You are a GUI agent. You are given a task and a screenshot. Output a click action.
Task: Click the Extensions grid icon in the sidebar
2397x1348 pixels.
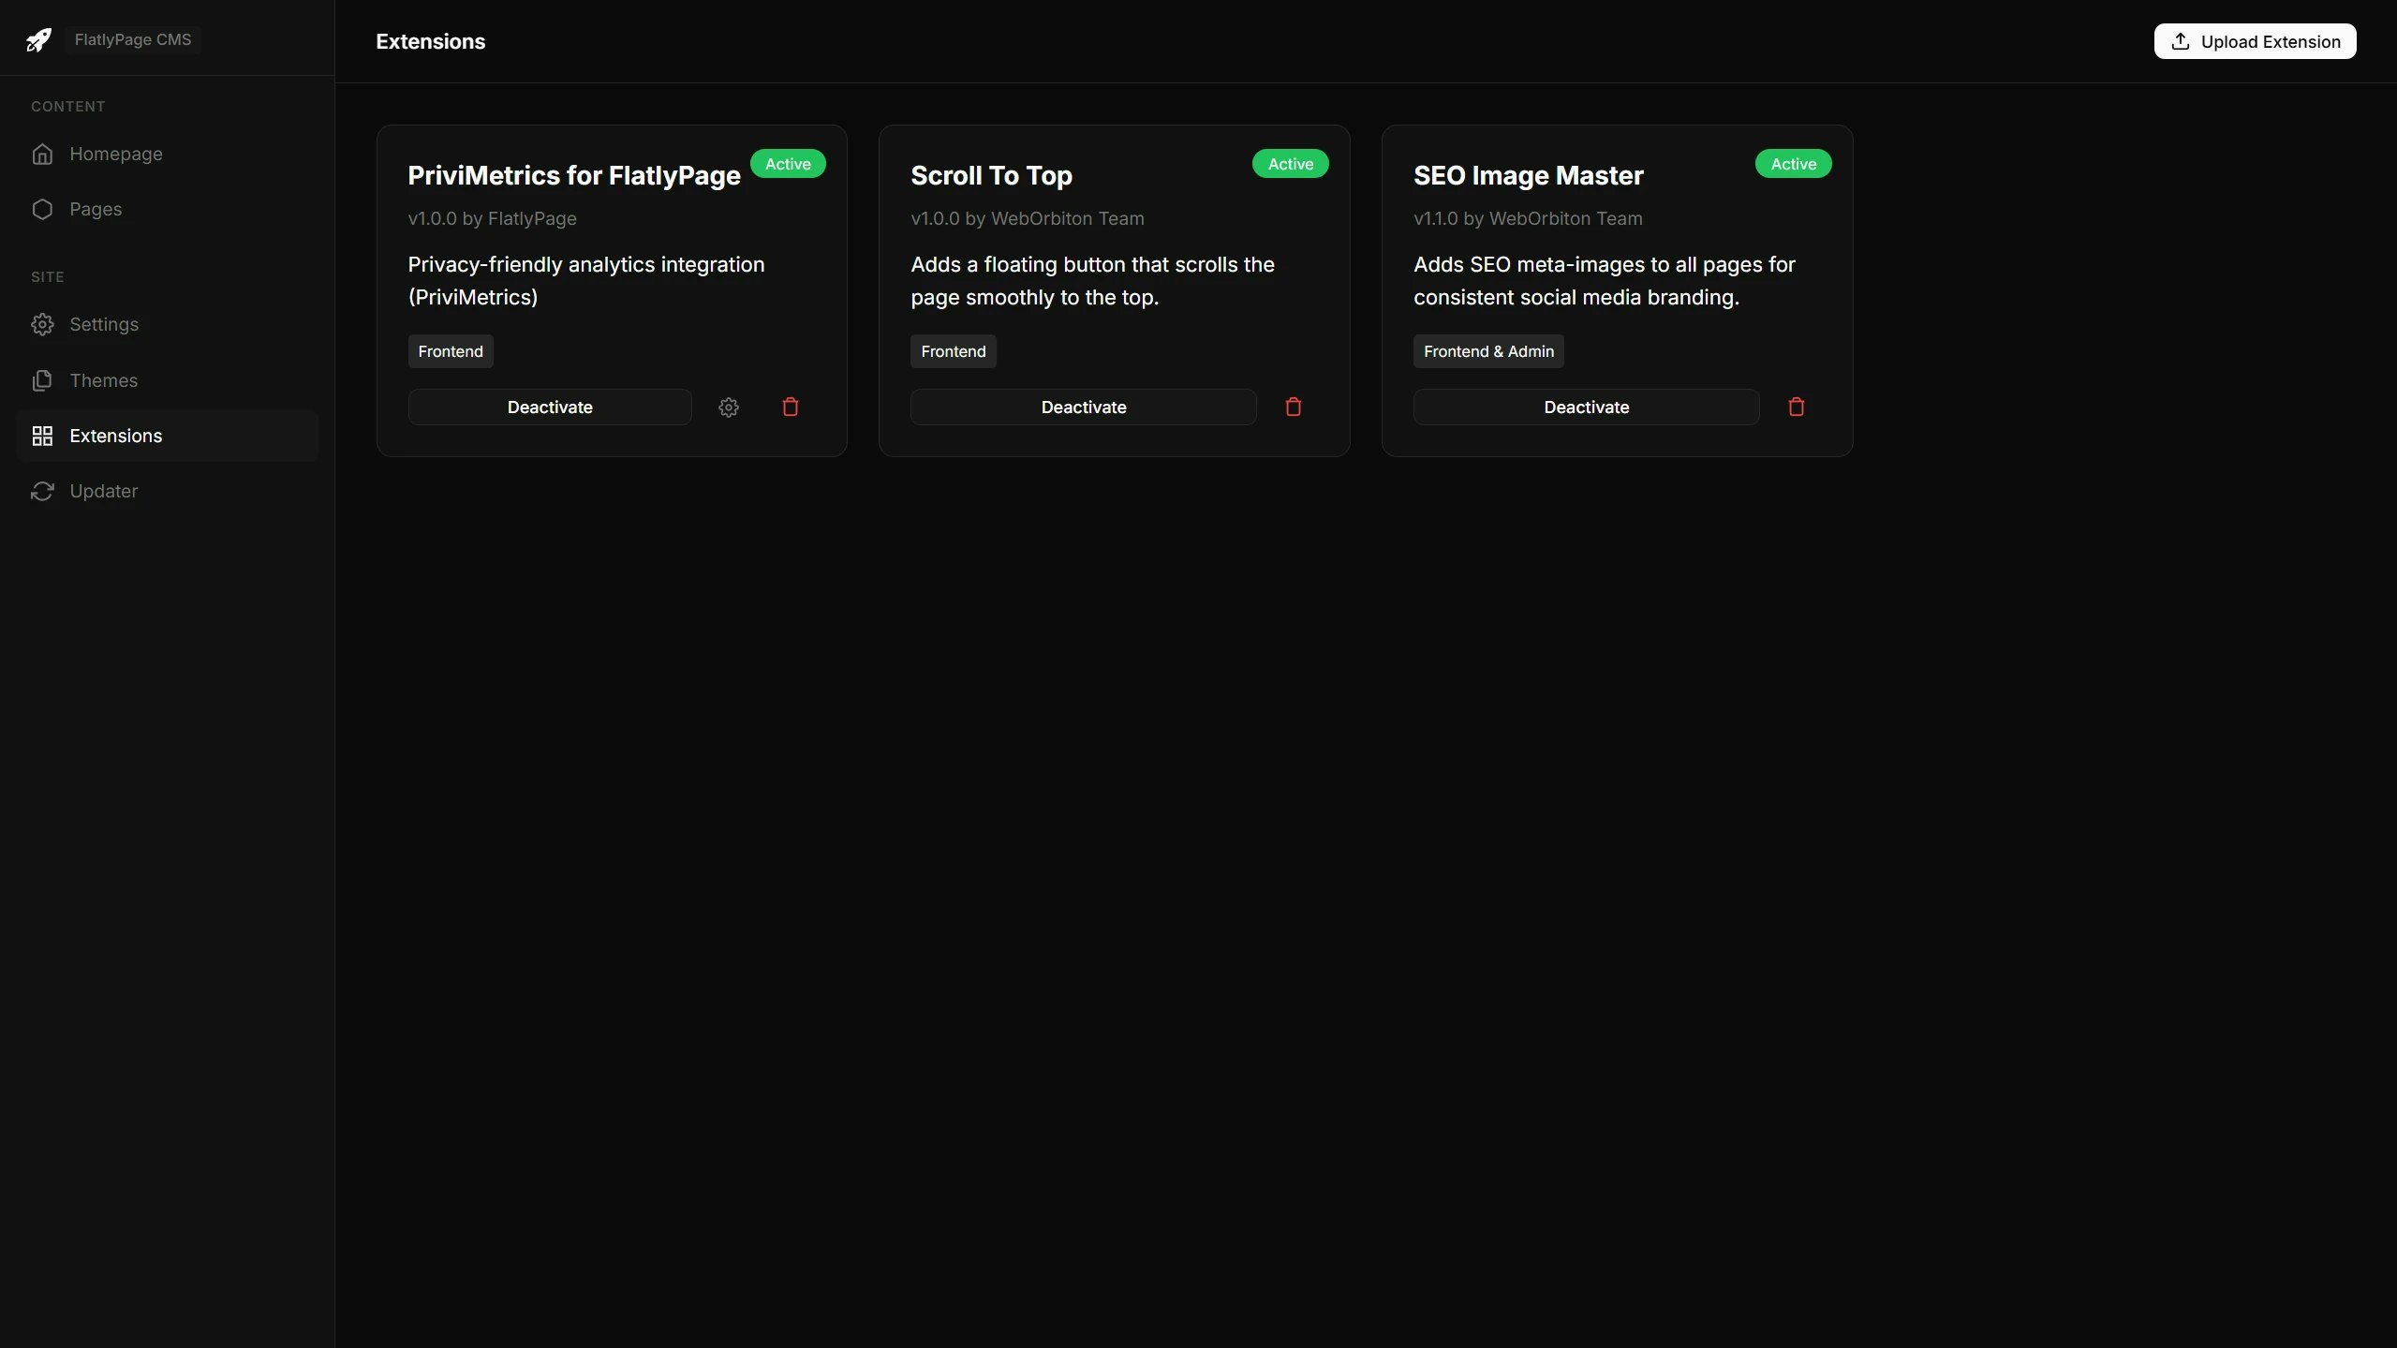(x=43, y=435)
